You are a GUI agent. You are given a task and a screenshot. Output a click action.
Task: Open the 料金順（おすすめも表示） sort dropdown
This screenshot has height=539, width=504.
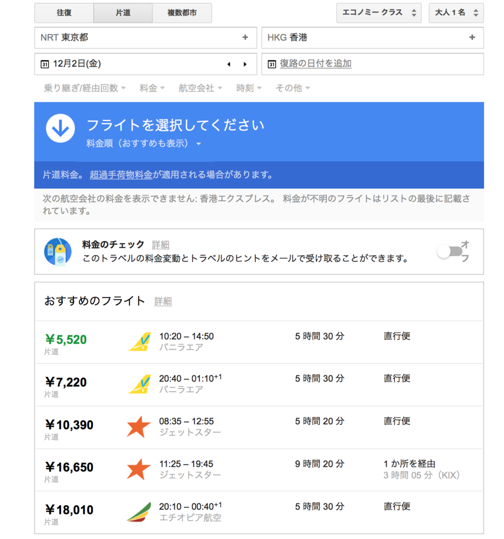143,143
